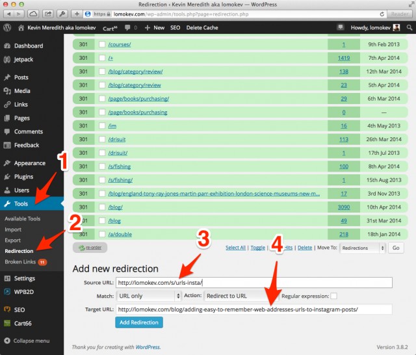Check the box for /page/books/purchasing/ row
416x355 pixels.
tap(102, 98)
